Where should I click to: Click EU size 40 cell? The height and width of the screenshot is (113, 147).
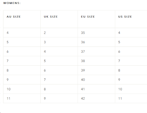[x=96, y=80]
